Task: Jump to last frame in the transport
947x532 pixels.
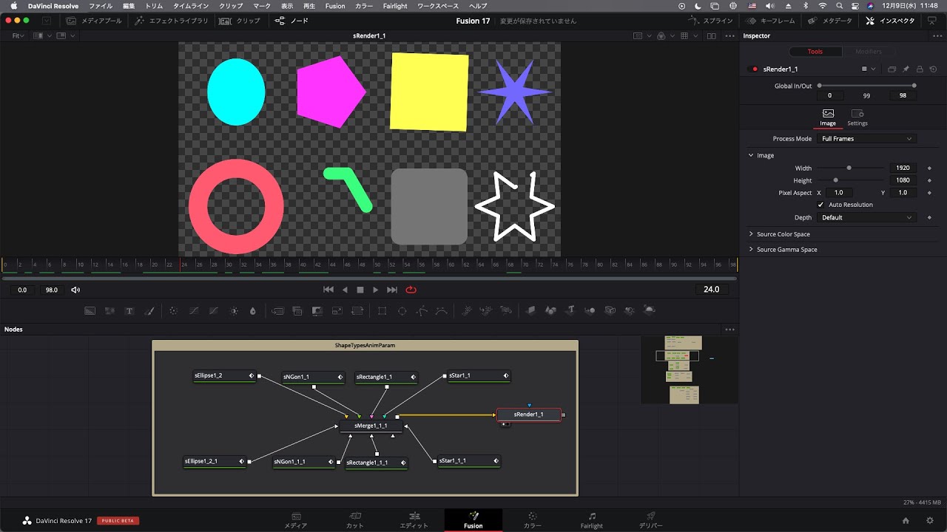Action: point(392,290)
